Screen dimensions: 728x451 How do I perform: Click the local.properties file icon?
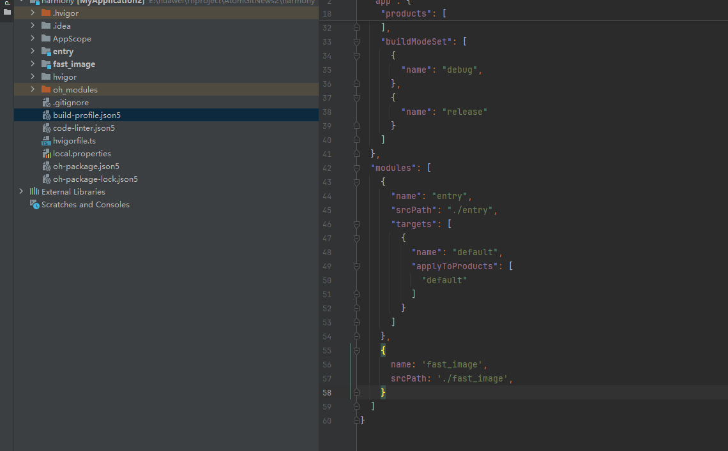[47, 154]
